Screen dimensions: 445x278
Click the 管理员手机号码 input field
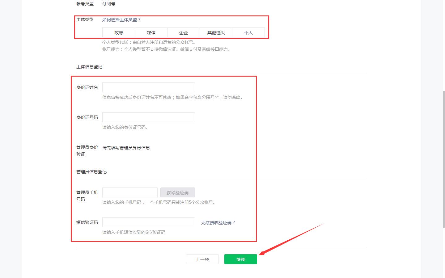point(130,192)
